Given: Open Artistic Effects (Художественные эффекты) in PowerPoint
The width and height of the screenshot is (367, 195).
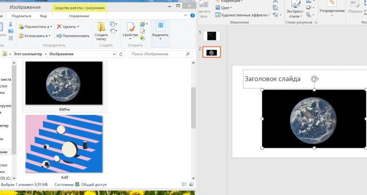Looking at the screenshot, I should click(x=243, y=15).
